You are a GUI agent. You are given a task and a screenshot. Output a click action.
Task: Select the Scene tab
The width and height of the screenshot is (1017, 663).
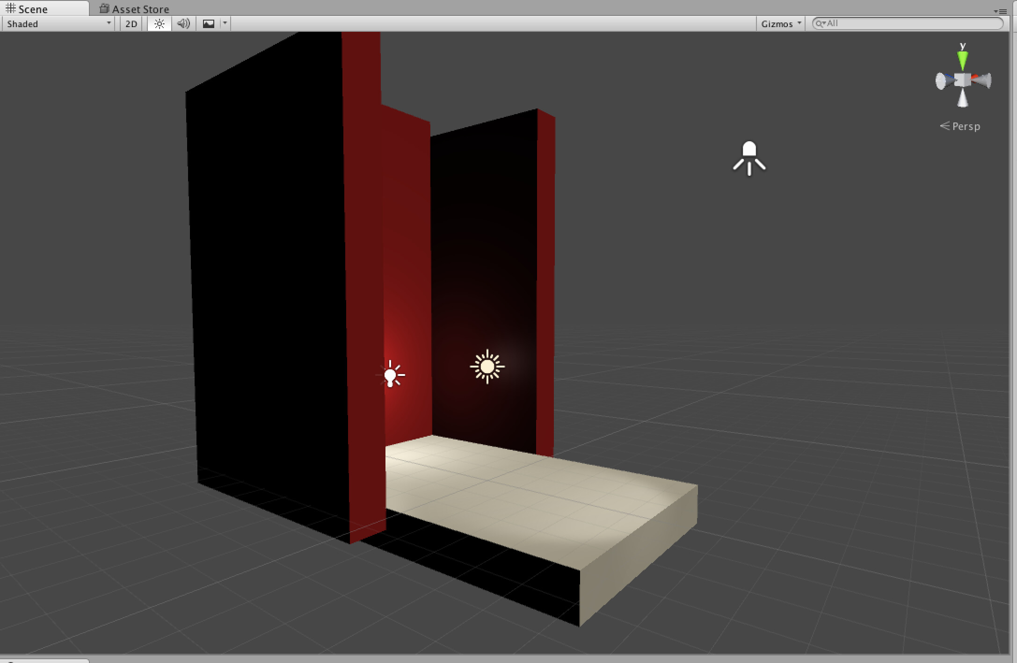coord(33,8)
